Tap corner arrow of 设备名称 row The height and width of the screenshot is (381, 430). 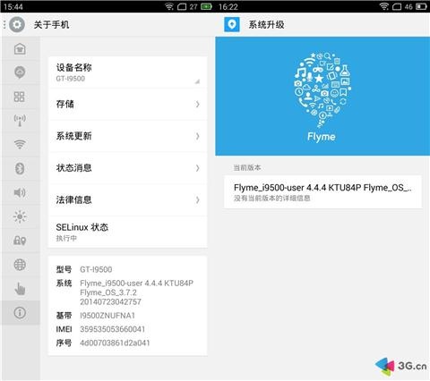pos(197,81)
